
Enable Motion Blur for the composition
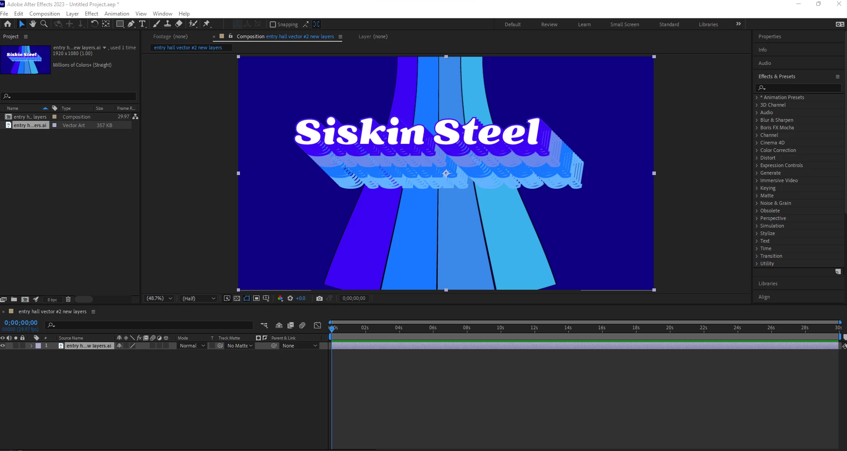(303, 325)
